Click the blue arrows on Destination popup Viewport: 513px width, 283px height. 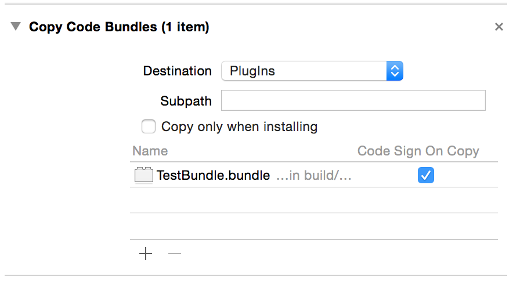[395, 71]
